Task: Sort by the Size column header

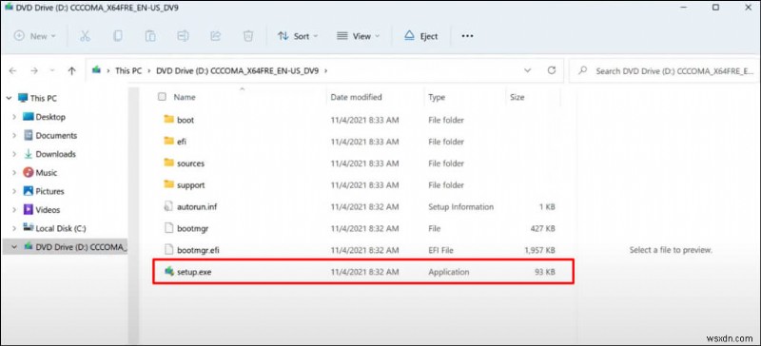Action: (517, 97)
